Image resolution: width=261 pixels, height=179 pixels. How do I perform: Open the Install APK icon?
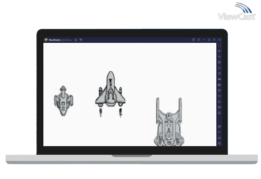pyautogui.click(x=219, y=85)
